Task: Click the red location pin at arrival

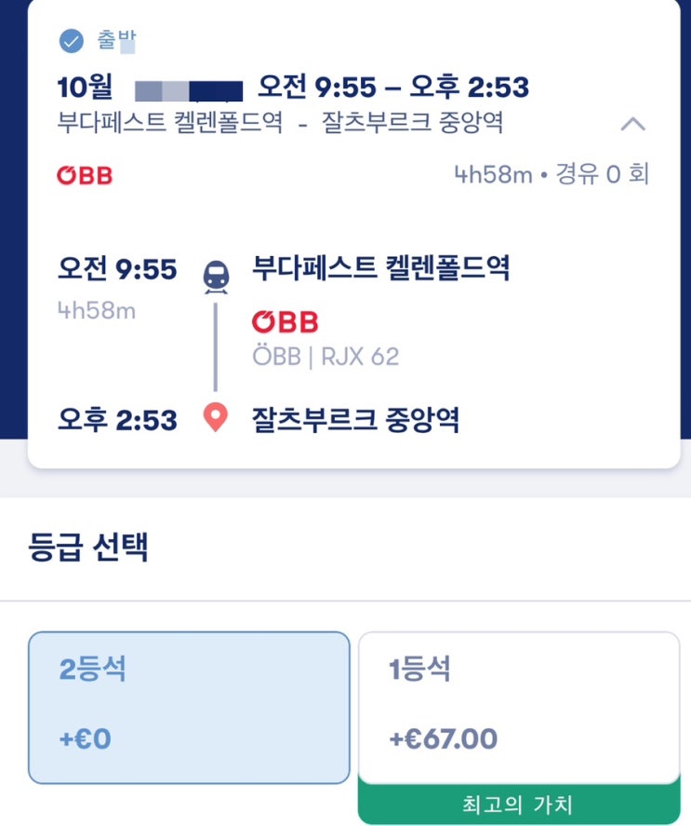Action: pyautogui.click(x=216, y=420)
